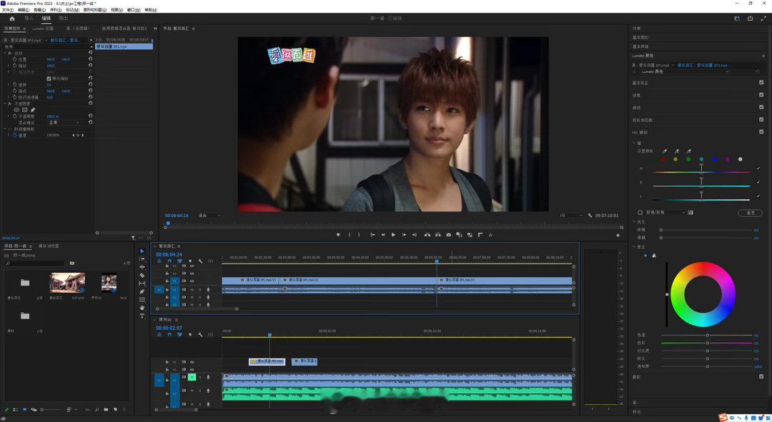Screen dimensions: 772x422
Task: Unmute the green M button on A1
Action: 192,377
